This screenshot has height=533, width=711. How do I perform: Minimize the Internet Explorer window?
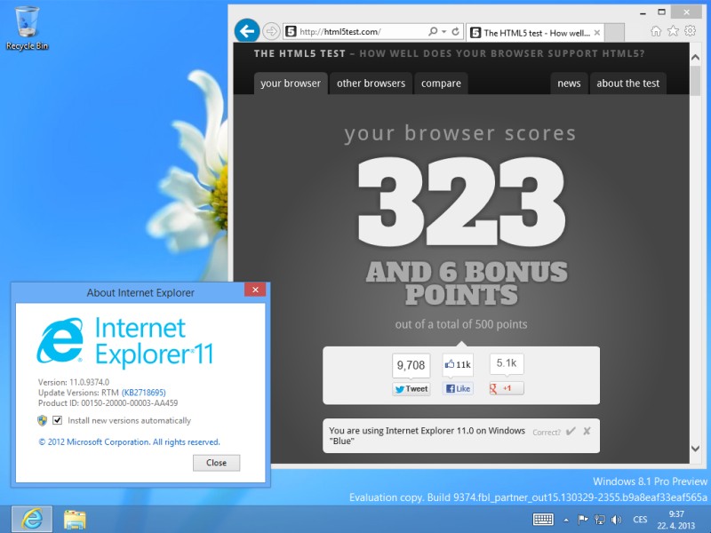[x=643, y=13]
